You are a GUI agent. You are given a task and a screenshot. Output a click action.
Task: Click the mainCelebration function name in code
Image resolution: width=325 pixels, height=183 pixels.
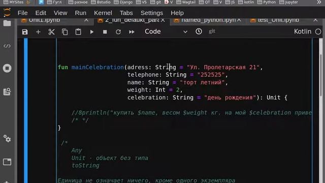[97, 67]
